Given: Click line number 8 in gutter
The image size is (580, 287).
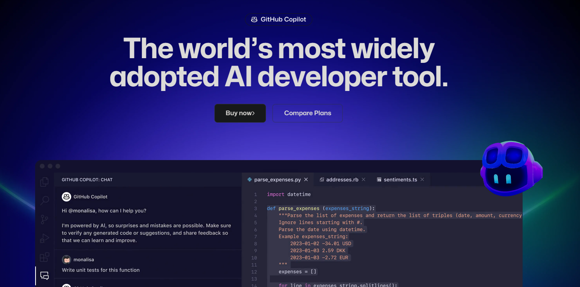Looking at the screenshot, I should click(x=255, y=244).
